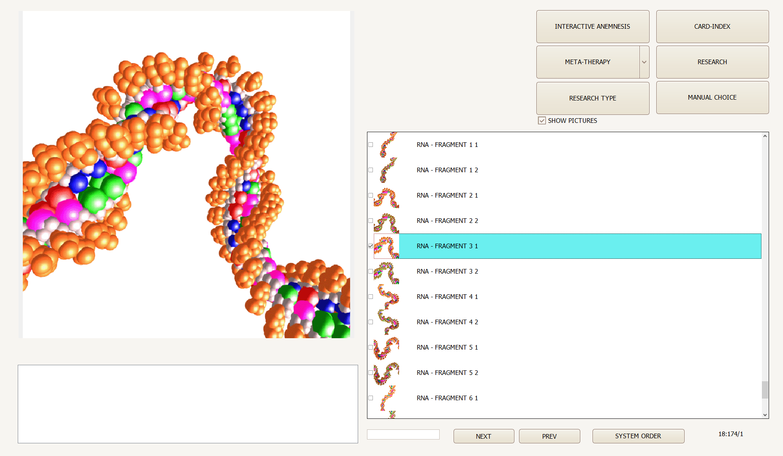Select the RNA - FRAGMENT 5 2 label

pos(447,373)
